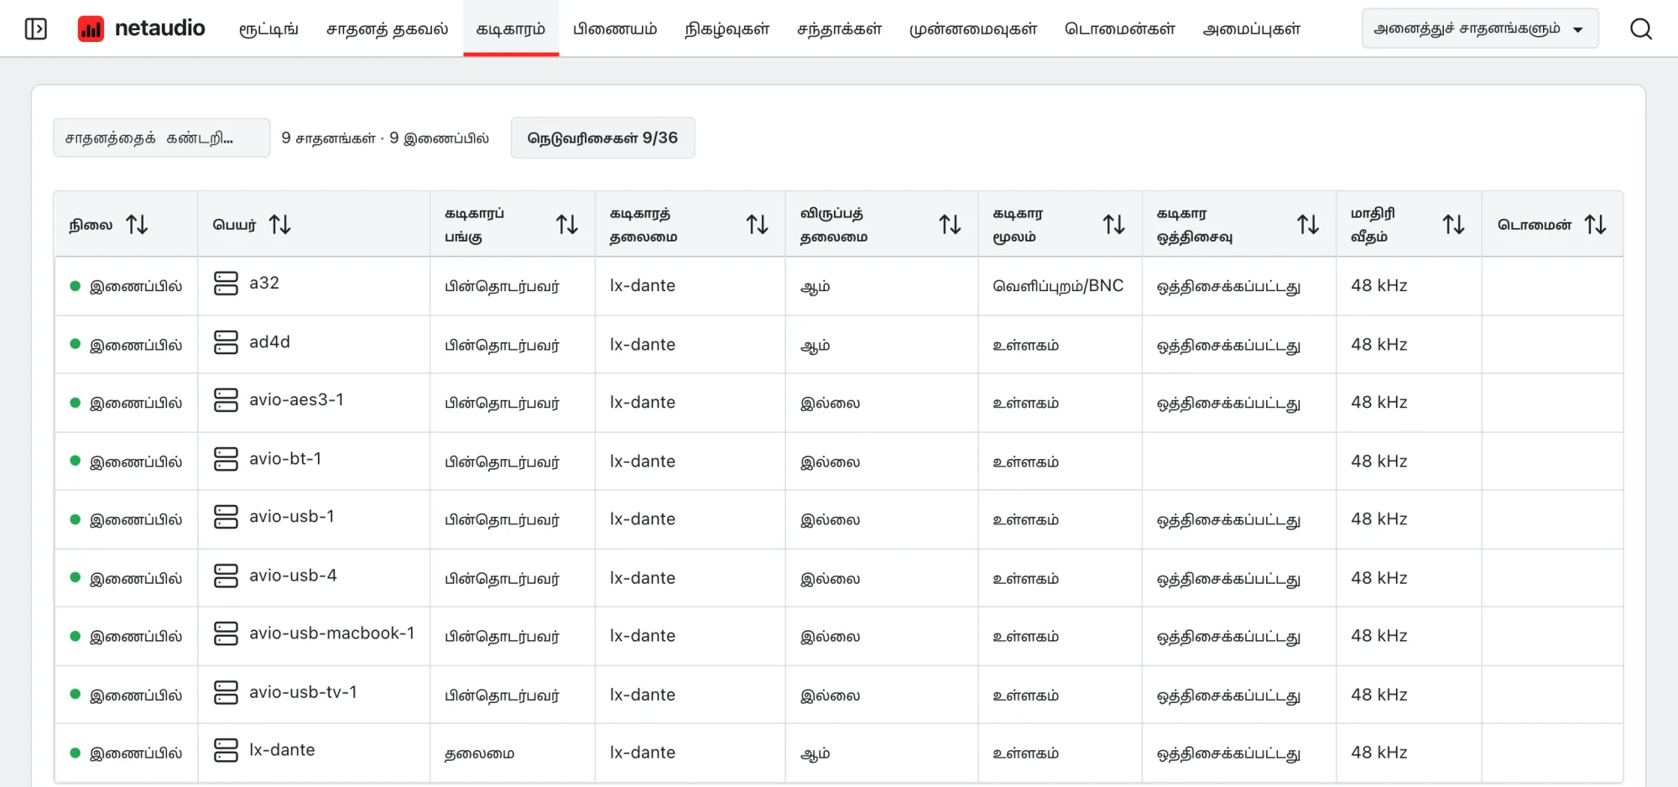Click 48 kHz in the a32 row

tap(1379, 285)
